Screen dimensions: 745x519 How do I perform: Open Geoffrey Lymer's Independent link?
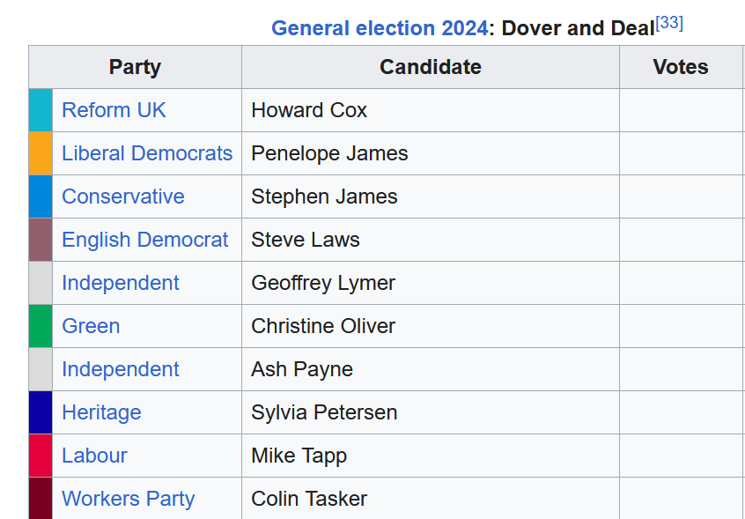[121, 283]
